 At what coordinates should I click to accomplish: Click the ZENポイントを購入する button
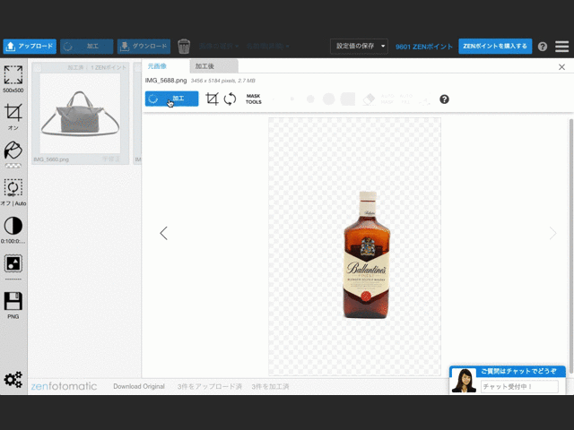tap(495, 47)
